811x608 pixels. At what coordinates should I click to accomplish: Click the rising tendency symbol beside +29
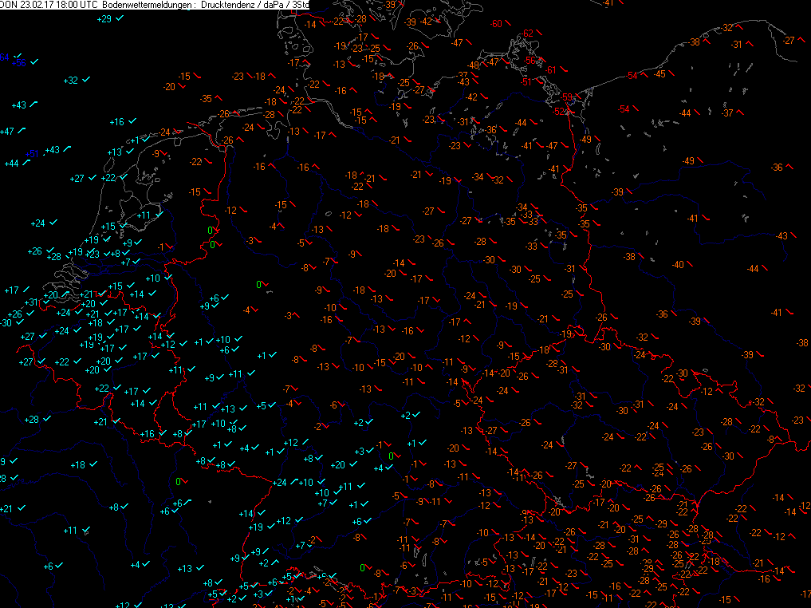pyautogui.click(x=120, y=18)
